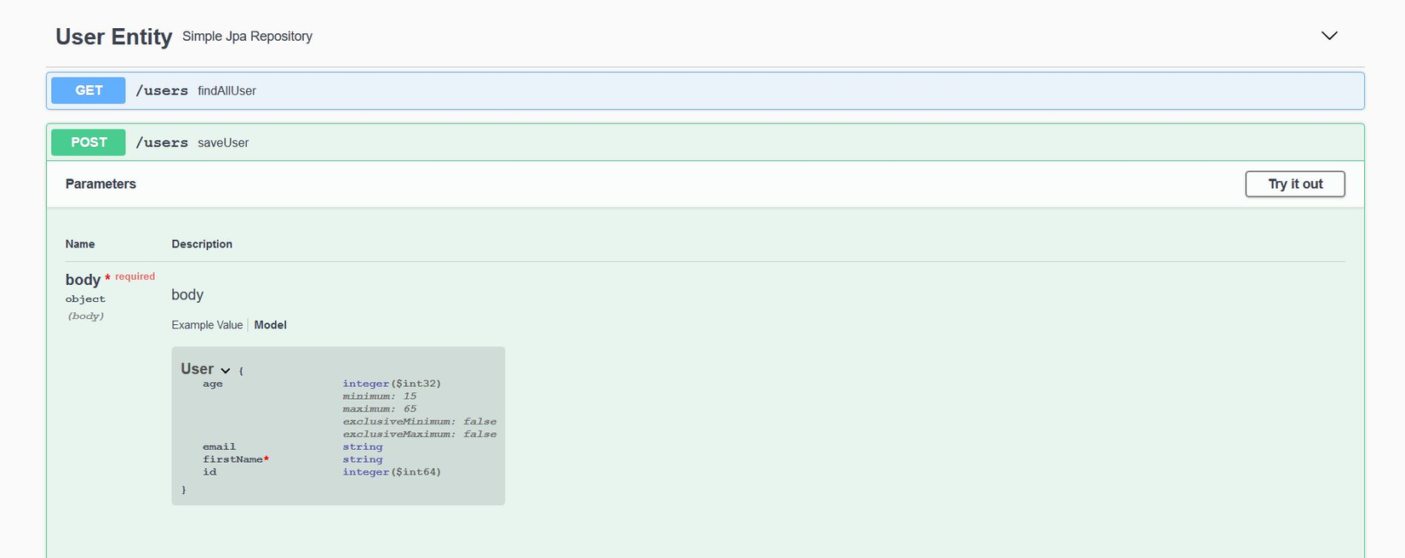Click the 'maximum: 65' constraint text
1405x558 pixels.
click(380, 409)
